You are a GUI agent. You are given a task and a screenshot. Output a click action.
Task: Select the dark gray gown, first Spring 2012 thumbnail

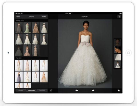19,28
